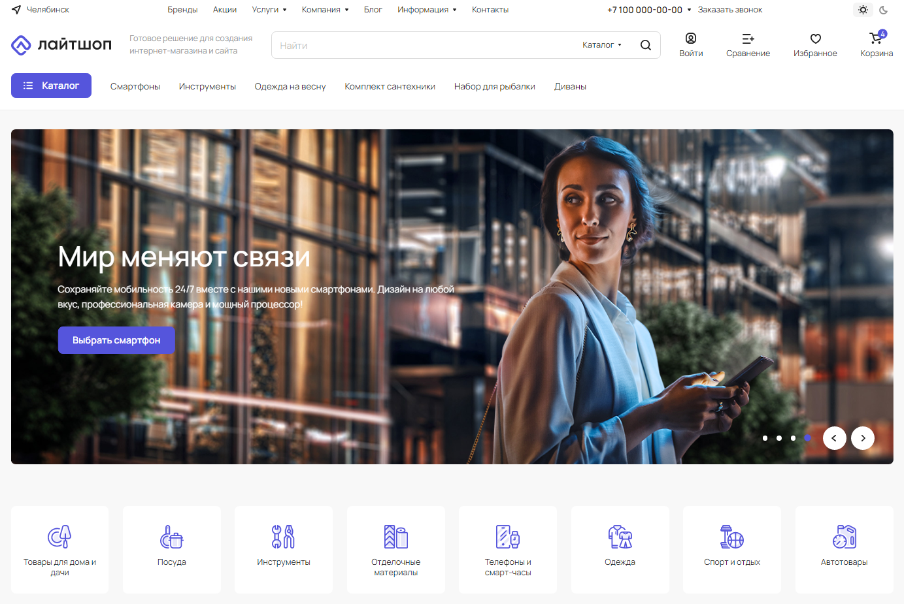This screenshot has width=904, height=604.
Task: Go to Инструменты in the navigation bar
Action: (207, 86)
